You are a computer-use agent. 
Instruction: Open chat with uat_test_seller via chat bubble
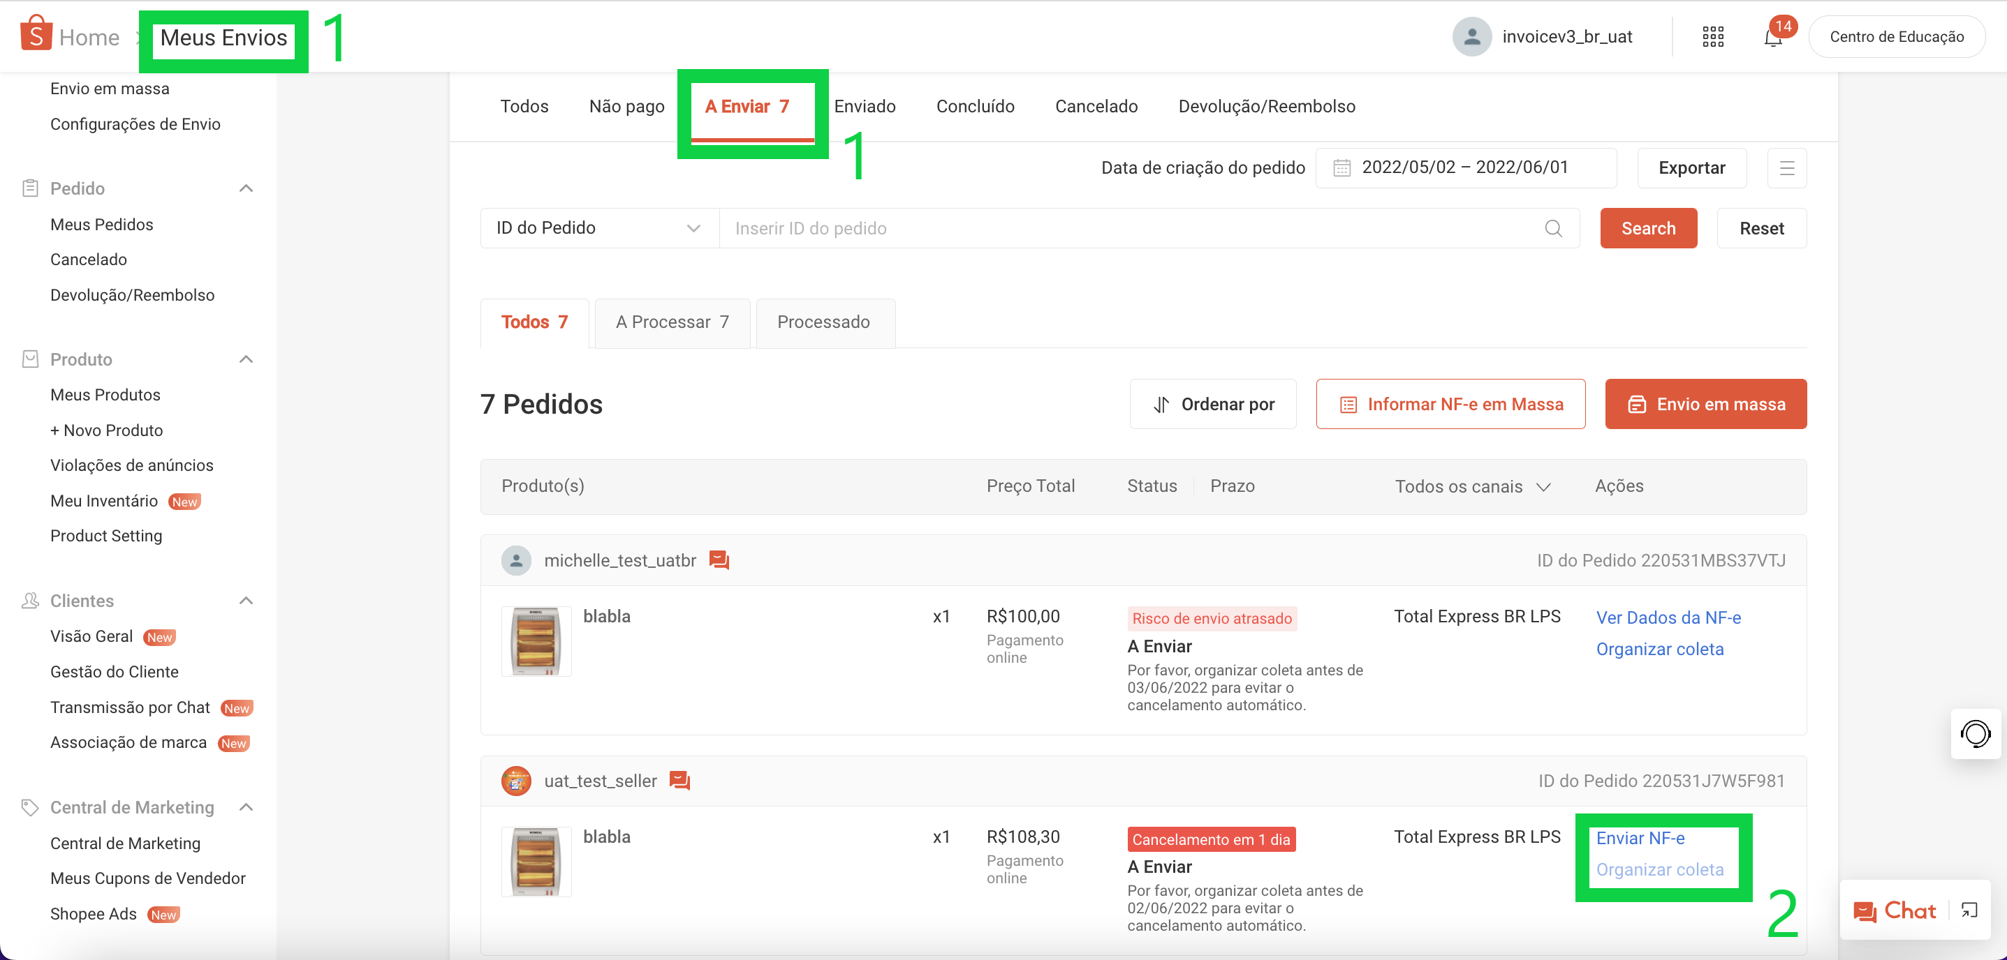point(679,781)
